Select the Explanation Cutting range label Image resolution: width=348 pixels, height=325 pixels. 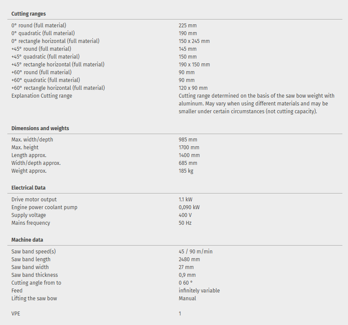click(42, 96)
